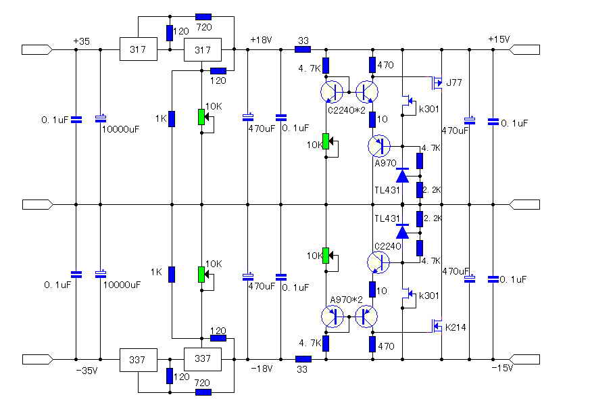Screen dimensions: 590x399
Task: Select the K214 MOSFET symbol
Action: click(x=437, y=325)
